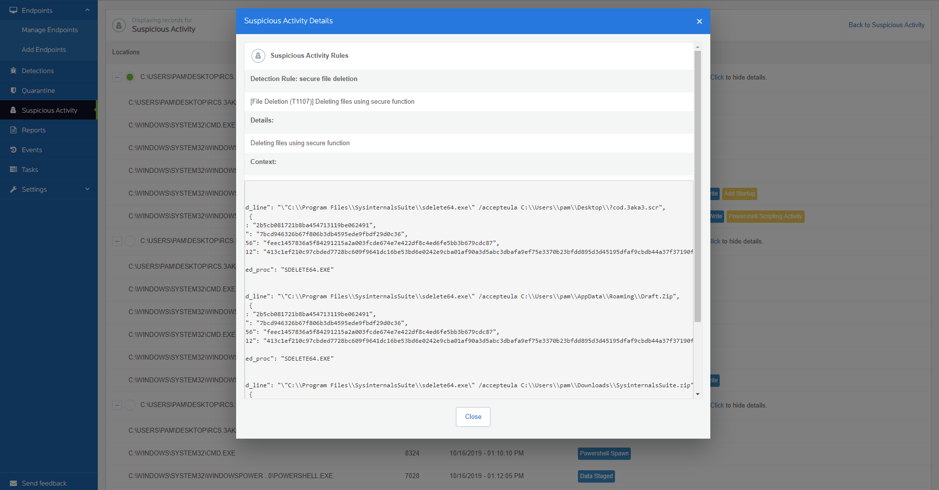Click the page header Suspicious Activity lock icon

point(119,25)
